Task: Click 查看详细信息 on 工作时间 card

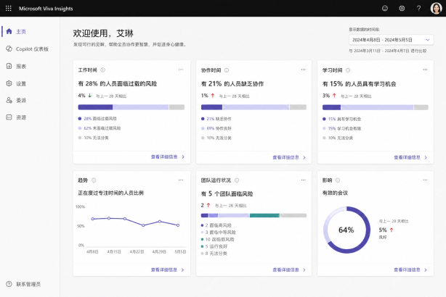Action: (x=168, y=156)
